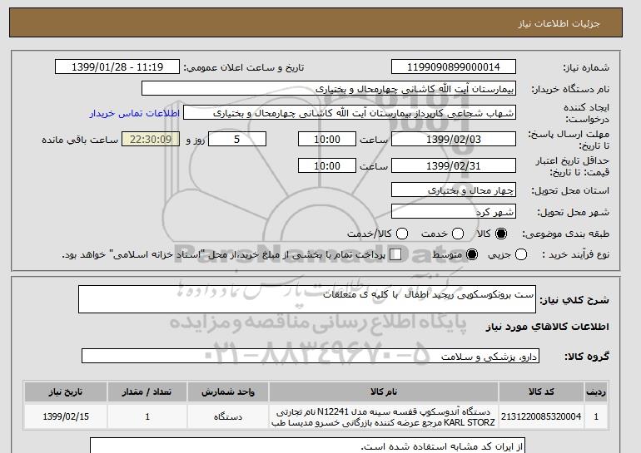
Task: Click the remaining days field showing 5
Action: click(x=237, y=139)
